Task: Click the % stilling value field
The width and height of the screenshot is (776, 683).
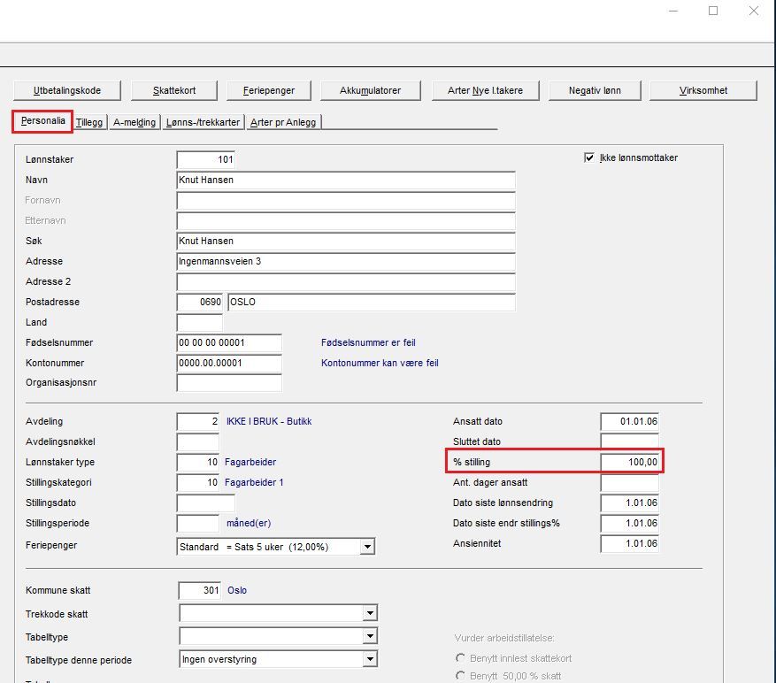Action: pos(629,462)
